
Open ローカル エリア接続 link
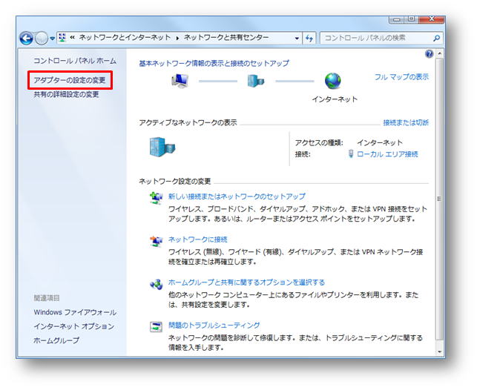tap(387, 154)
